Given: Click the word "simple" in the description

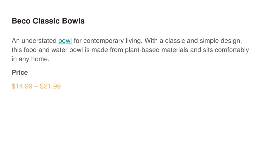Looking at the screenshot, I should pos(209,41).
